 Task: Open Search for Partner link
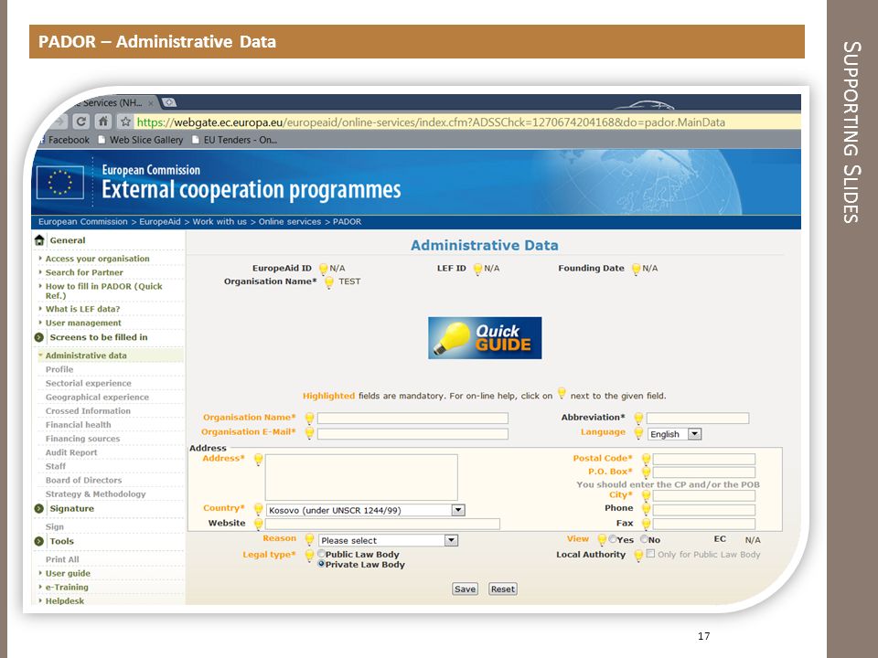(84, 272)
